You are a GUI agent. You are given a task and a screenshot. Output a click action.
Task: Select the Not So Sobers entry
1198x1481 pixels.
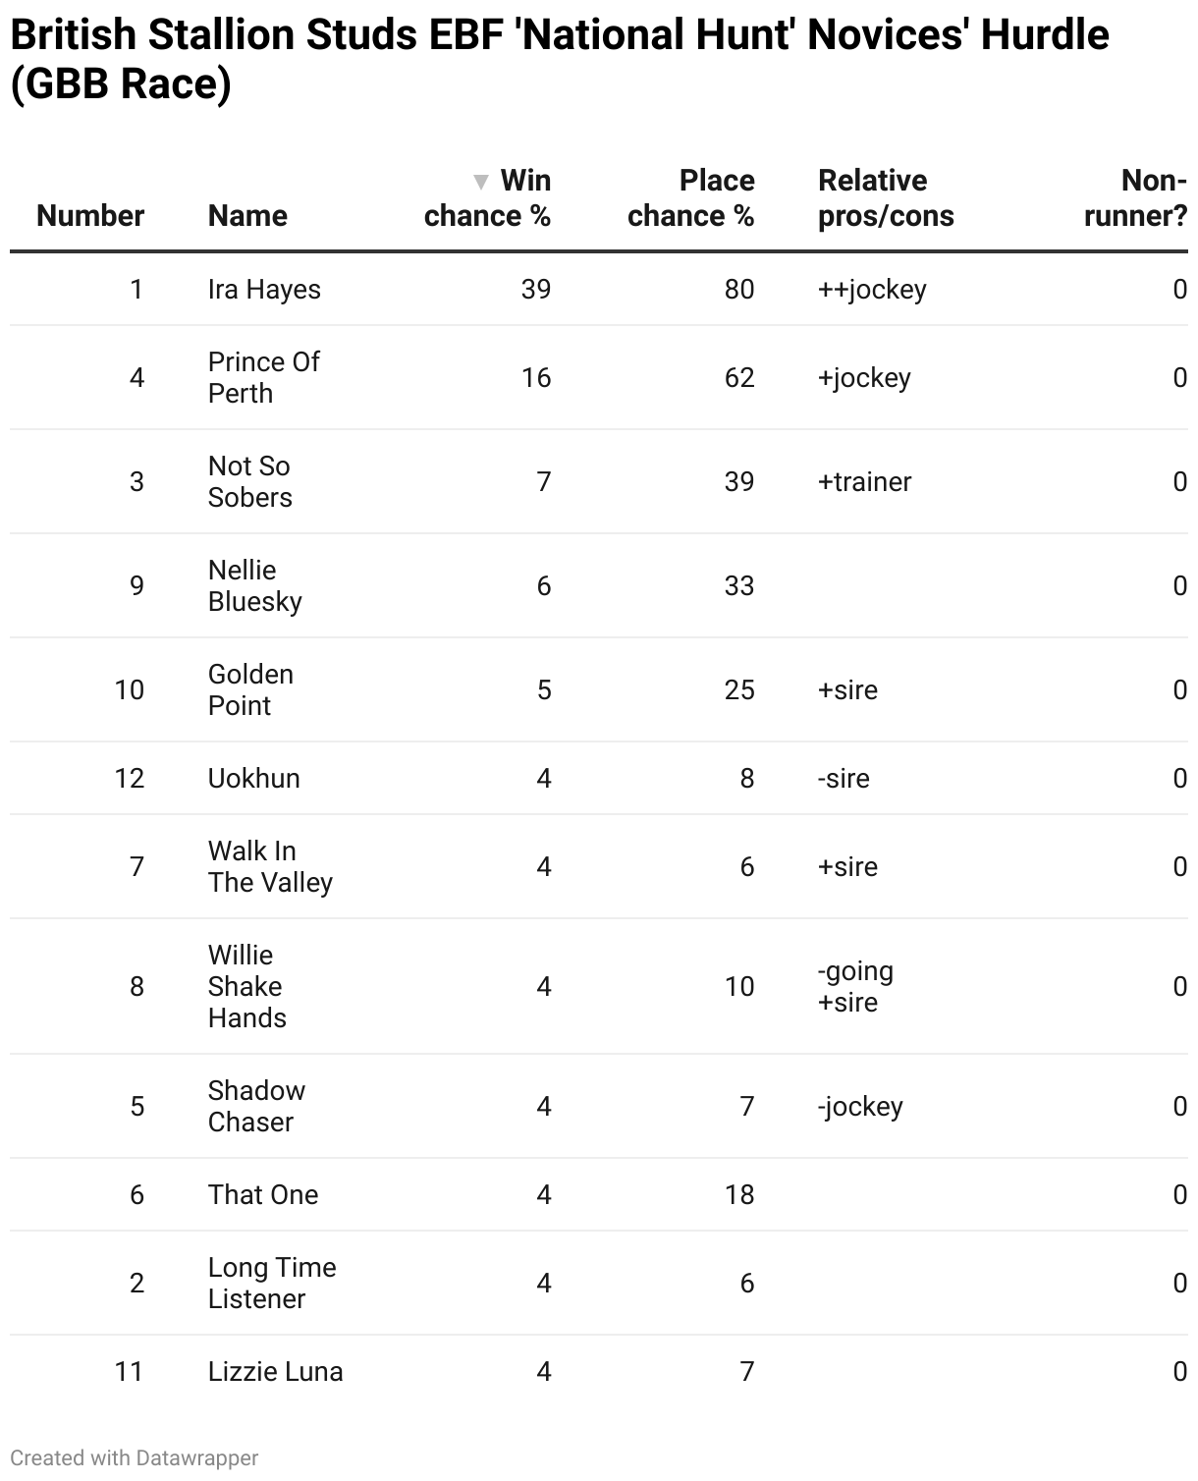[x=249, y=482]
